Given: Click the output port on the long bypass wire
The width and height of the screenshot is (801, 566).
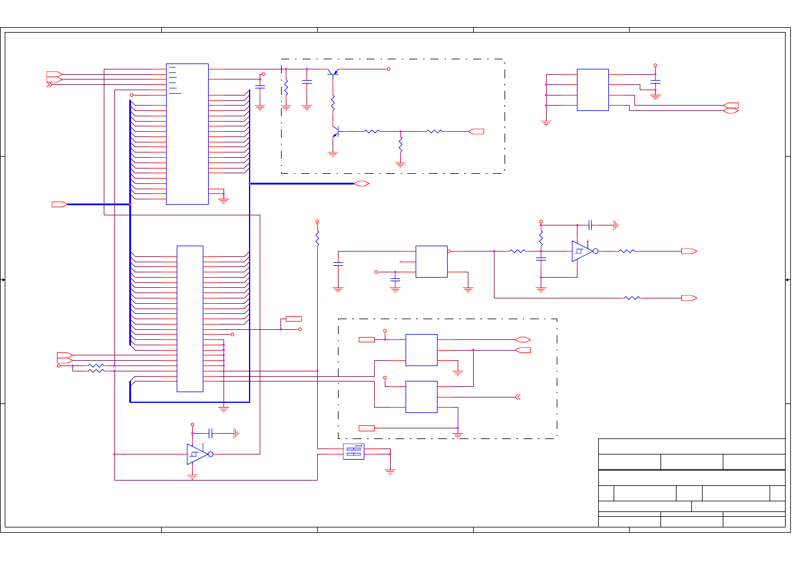Looking at the screenshot, I should point(689,298).
